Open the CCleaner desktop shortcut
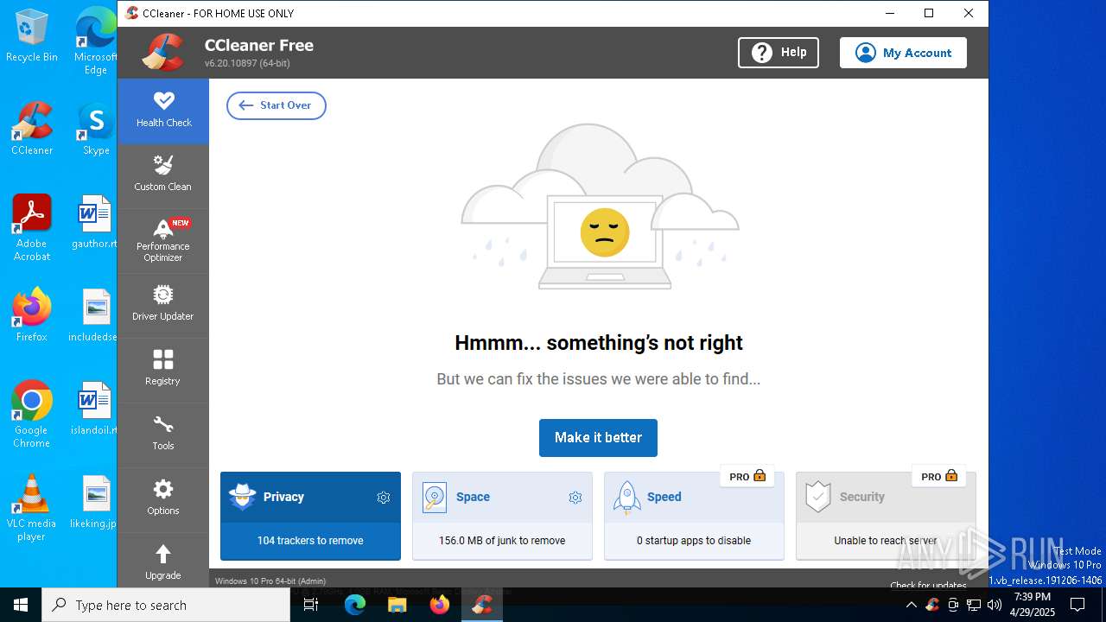The width and height of the screenshot is (1106, 622). coord(32,129)
